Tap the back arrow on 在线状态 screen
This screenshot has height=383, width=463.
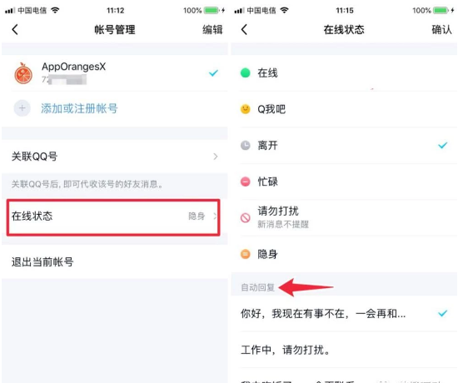click(244, 29)
